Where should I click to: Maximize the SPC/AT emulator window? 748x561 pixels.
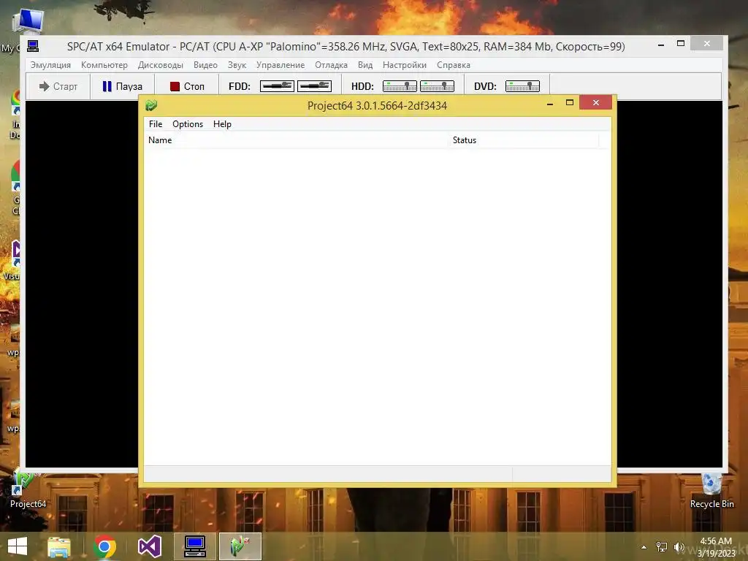[x=681, y=43]
